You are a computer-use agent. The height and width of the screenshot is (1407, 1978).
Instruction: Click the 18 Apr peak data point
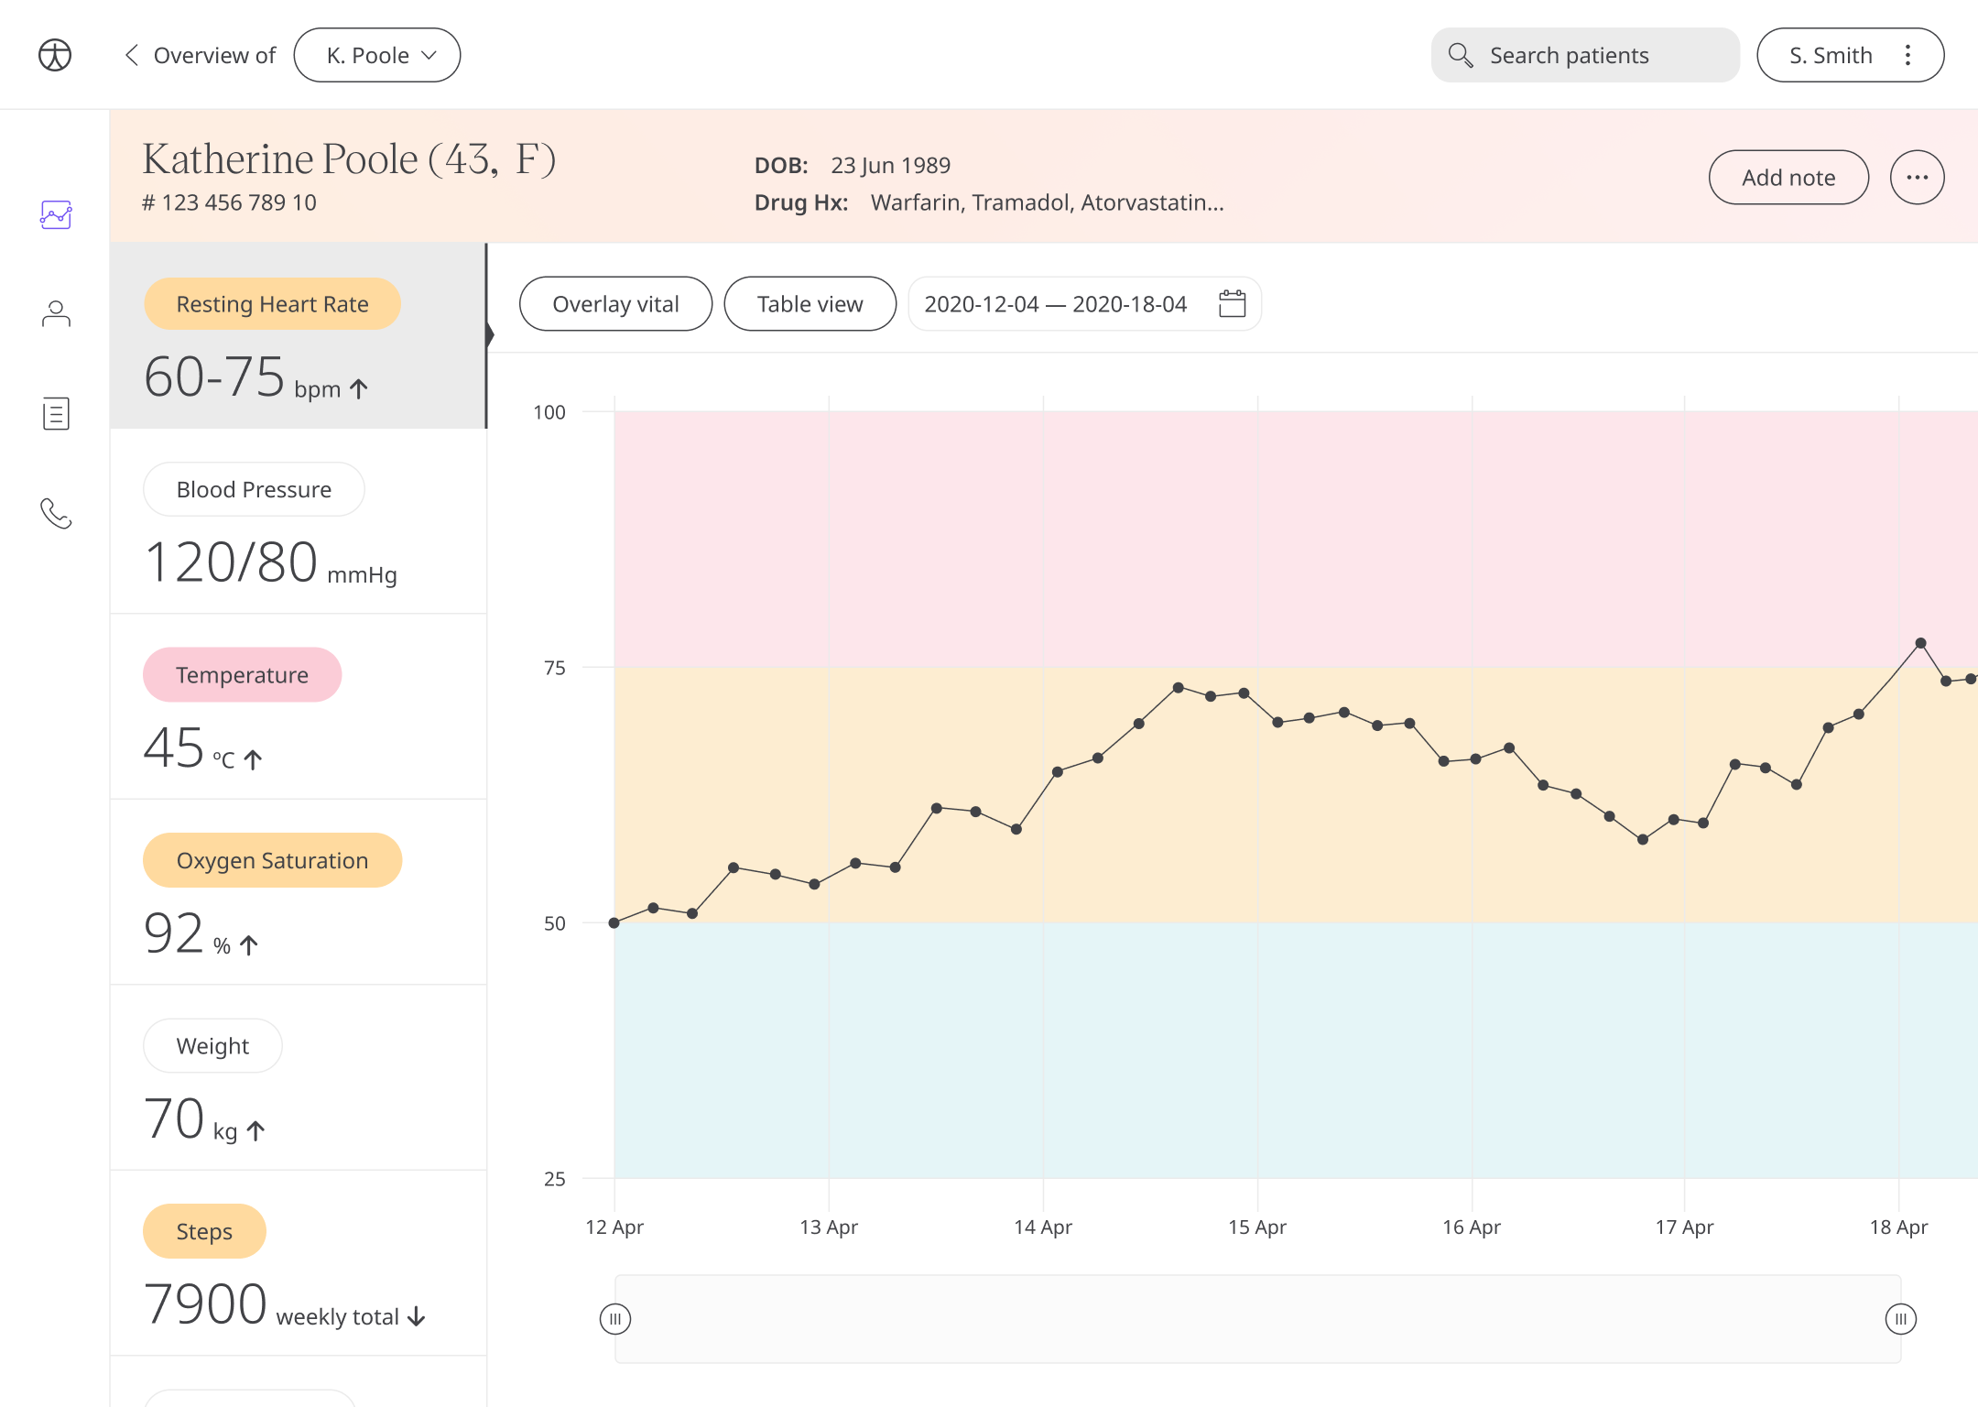1920,643
